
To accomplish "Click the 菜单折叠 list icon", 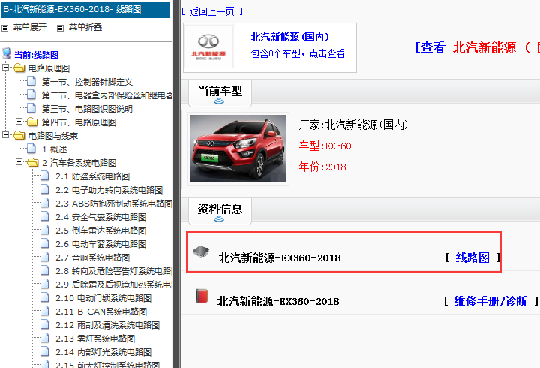I will [x=60, y=28].
